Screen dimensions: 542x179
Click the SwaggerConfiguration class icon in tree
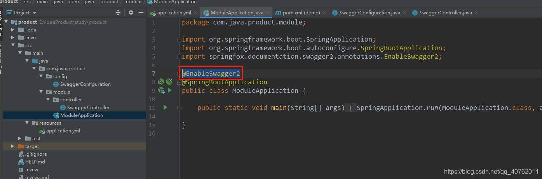coord(56,84)
